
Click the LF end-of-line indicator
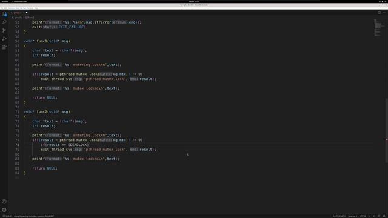point(369,216)
